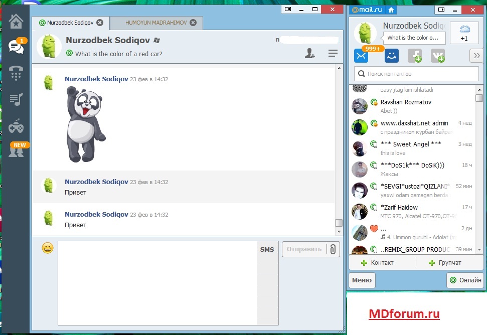The width and height of the screenshot is (487, 335).
Task: Click the Контакт add button
Action: [378, 262]
